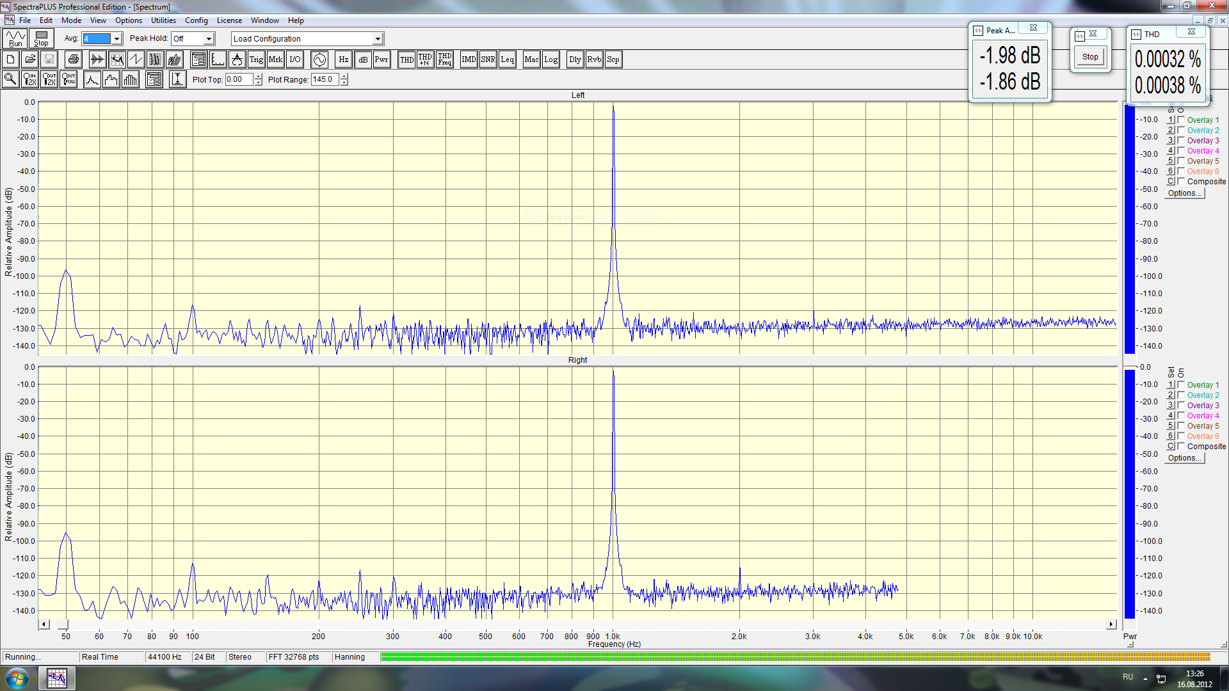
Task: Open the Config menu
Action: coord(196,20)
